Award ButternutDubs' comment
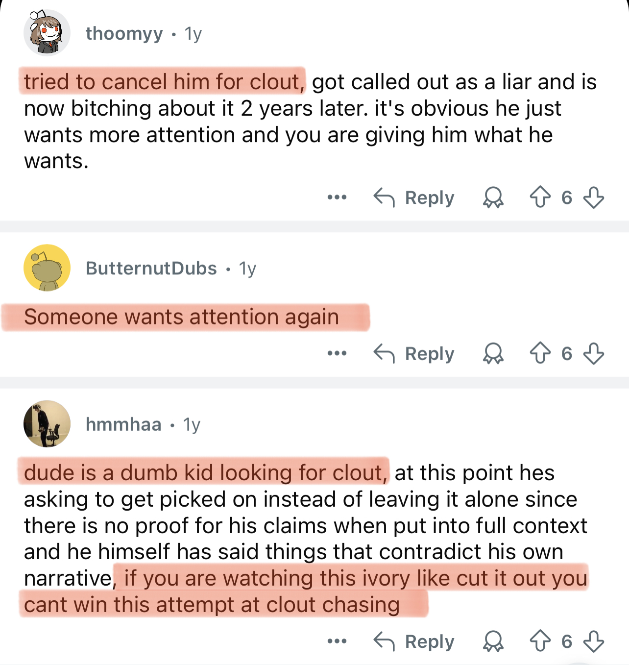The width and height of the screenshot is (629, 665). point(493,353)
